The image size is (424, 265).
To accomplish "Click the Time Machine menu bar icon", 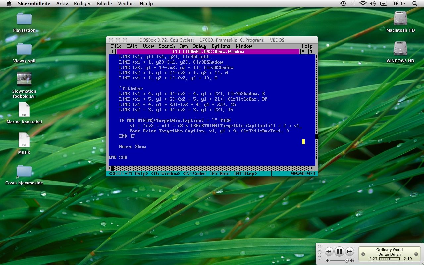I will (x=343, y=4).
